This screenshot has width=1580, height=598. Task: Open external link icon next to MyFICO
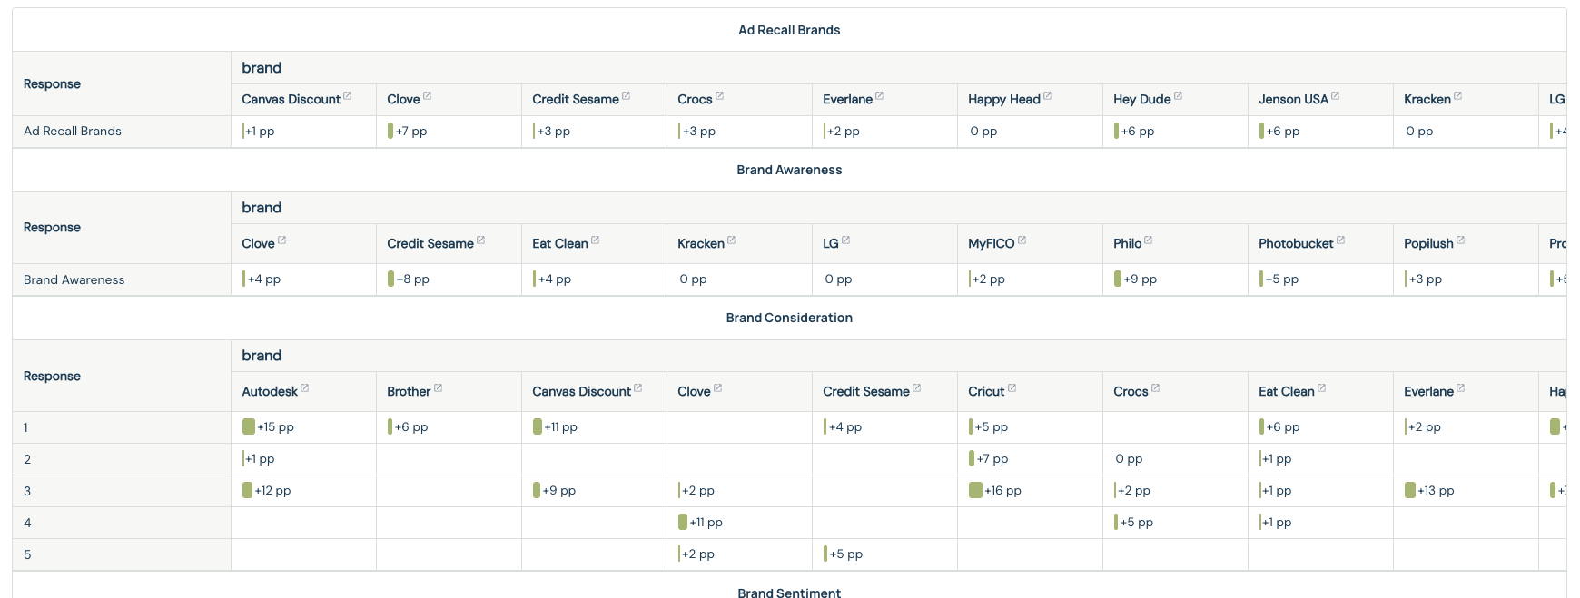[1022, 240]
